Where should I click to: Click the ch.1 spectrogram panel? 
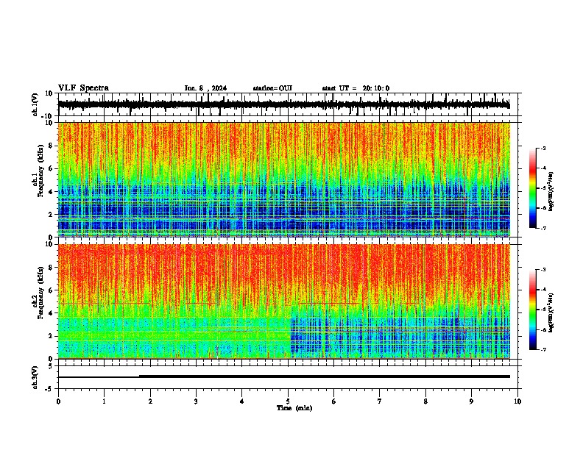coord(284,179)
